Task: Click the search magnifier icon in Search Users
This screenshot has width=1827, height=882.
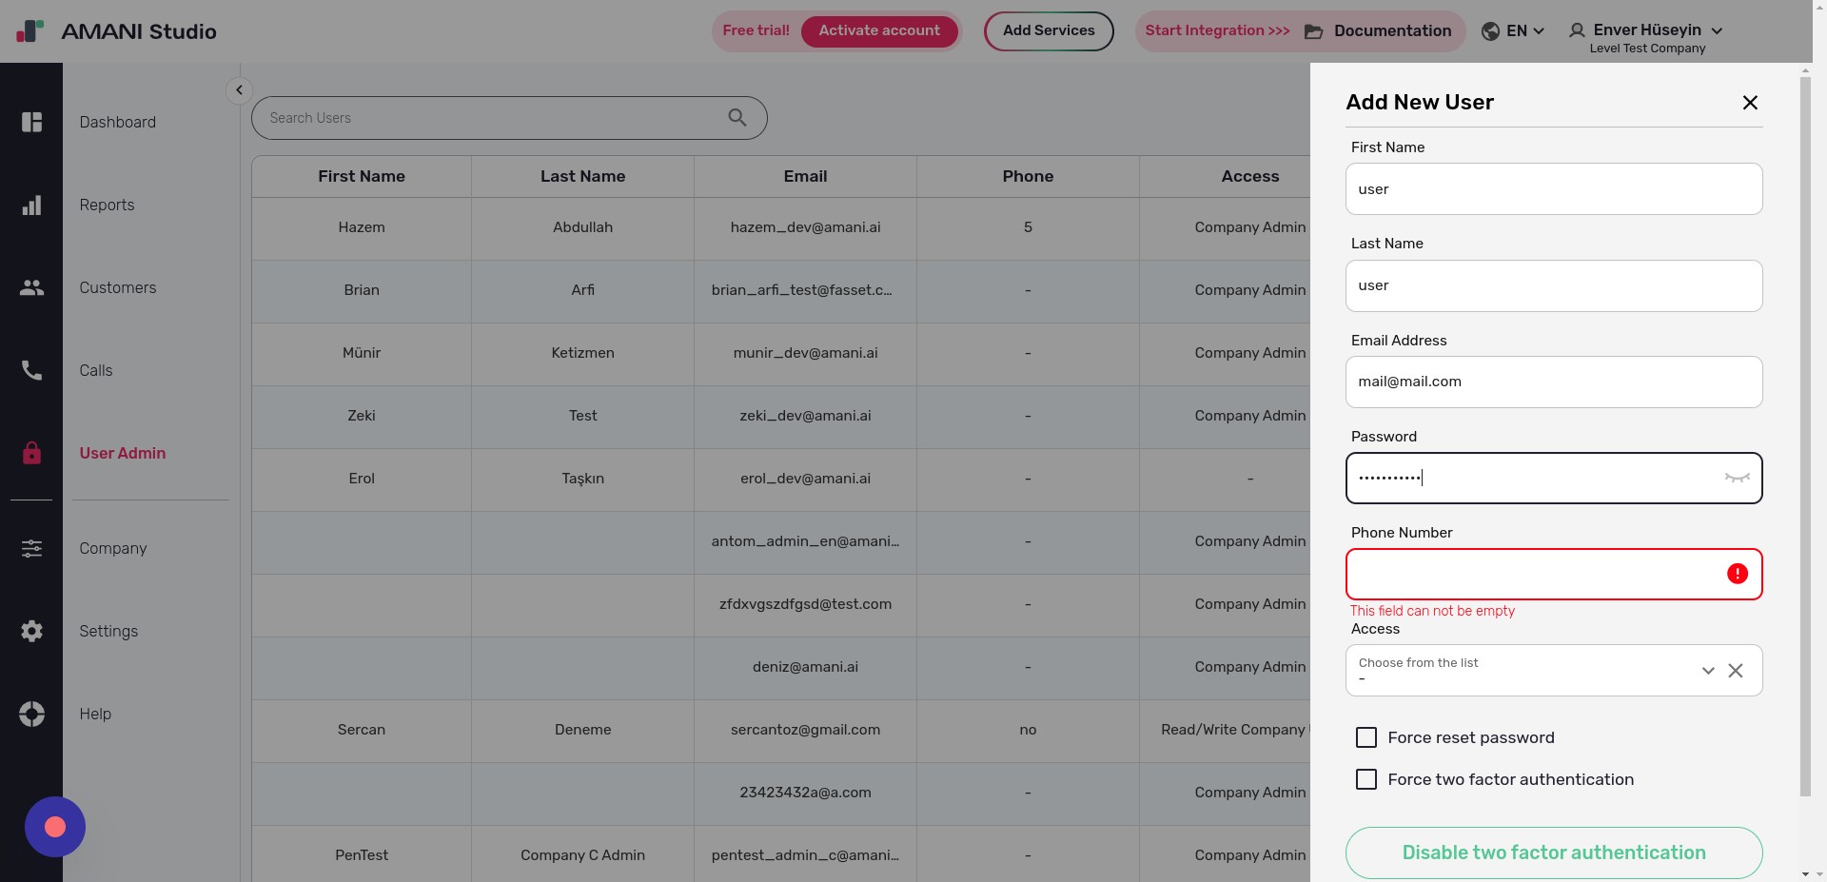Action: 737,117
